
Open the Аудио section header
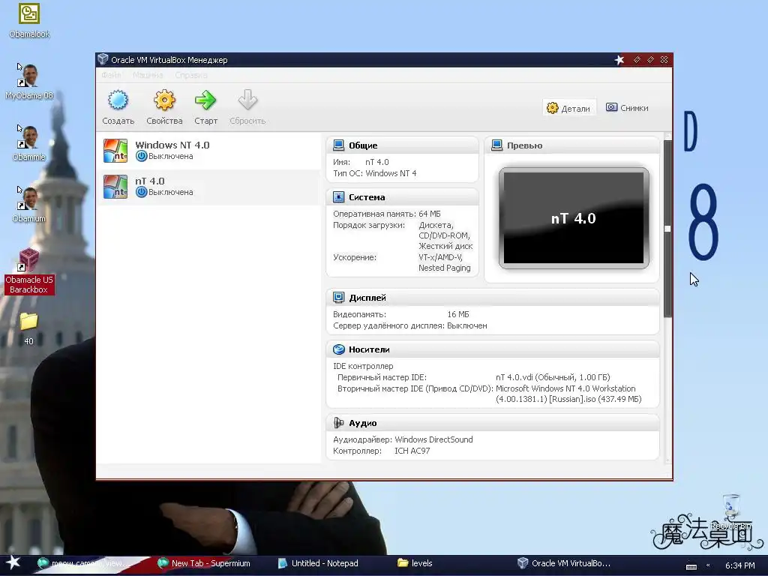493,423
